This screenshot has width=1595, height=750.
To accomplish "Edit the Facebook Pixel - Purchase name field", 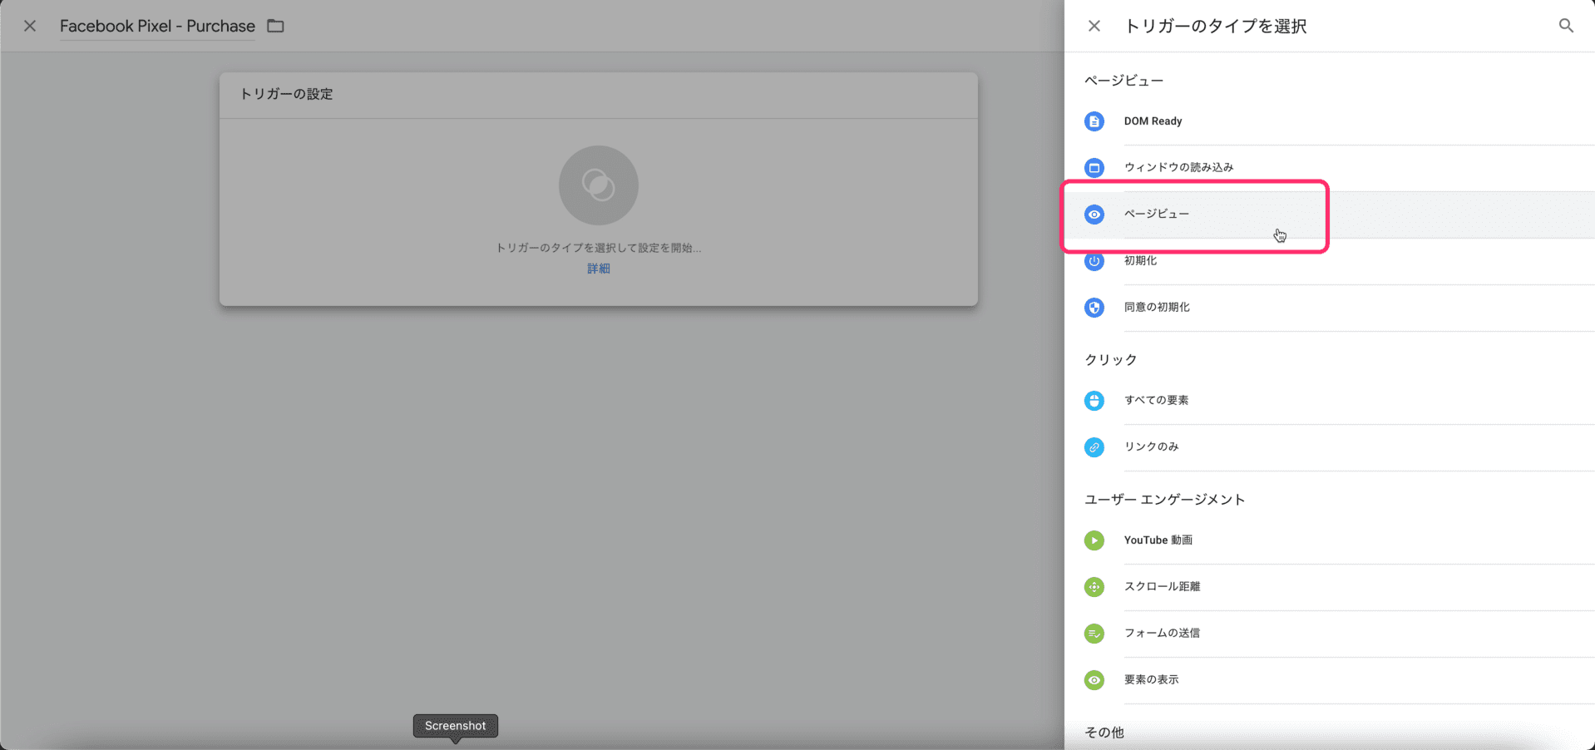I will point(157,26).
